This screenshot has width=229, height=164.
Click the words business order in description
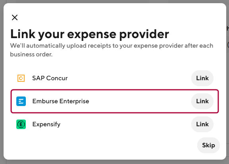tap(31, 54)
